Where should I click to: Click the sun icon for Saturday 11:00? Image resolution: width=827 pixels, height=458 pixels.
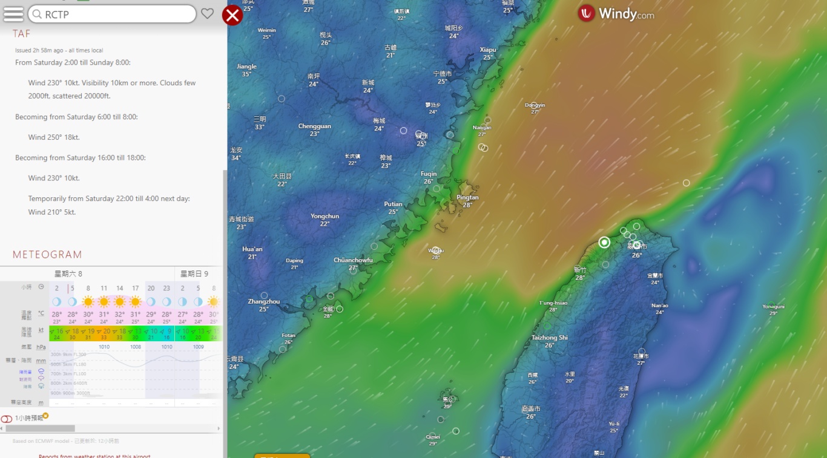pyautogui.click(x=104, y=301)
